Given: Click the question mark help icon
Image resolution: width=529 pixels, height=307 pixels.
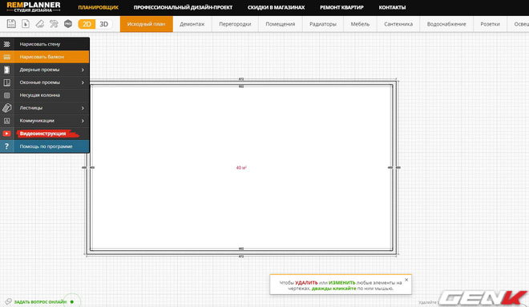Looking at the screenshot, I should pos(6,146).
